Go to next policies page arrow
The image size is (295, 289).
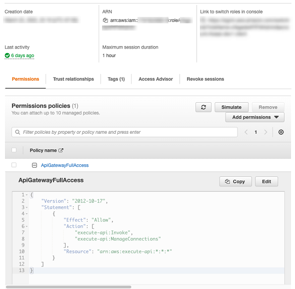pyautogui.click(x=265, y=132)
